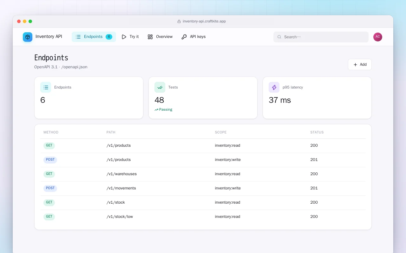Image resolution: width=406 pixels, height=253 pixels.
Task: Click the Endpoints page heading
Action: coord(51,58)
